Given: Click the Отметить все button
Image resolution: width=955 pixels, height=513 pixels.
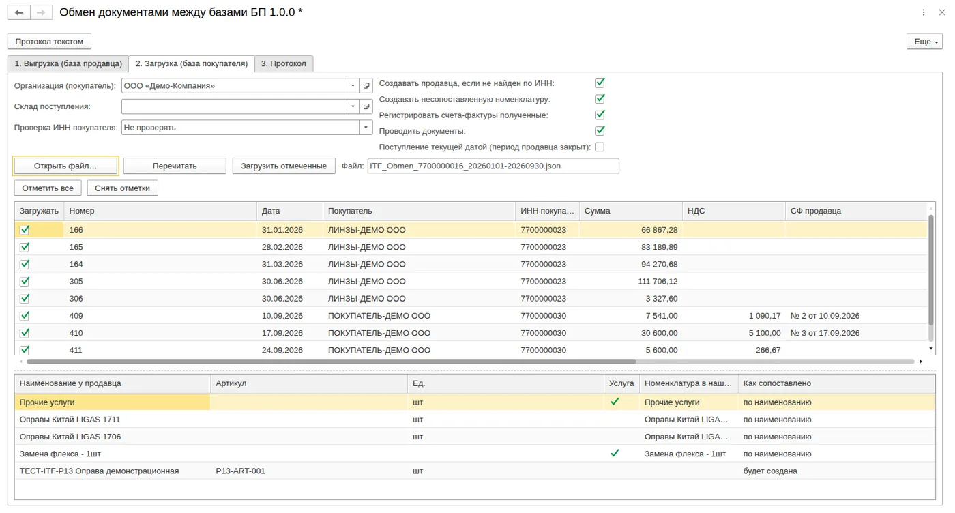Looking at the screenshot, I should point(48,188).
